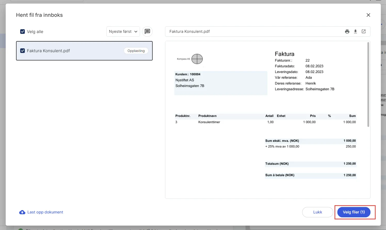Open the comments icon next to sort

point(147,32)
